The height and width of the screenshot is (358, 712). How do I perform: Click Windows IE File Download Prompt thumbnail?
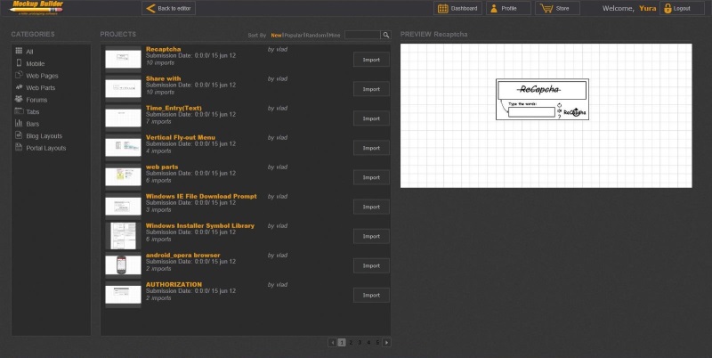click(x=123, y=207)
